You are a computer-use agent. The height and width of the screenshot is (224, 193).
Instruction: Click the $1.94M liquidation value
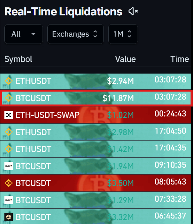[120, 166]
